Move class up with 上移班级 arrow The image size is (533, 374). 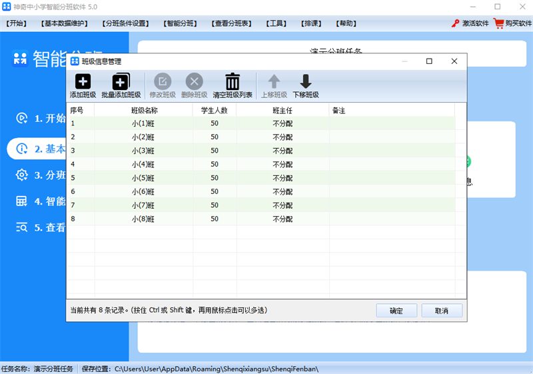(x=274, y=81)
